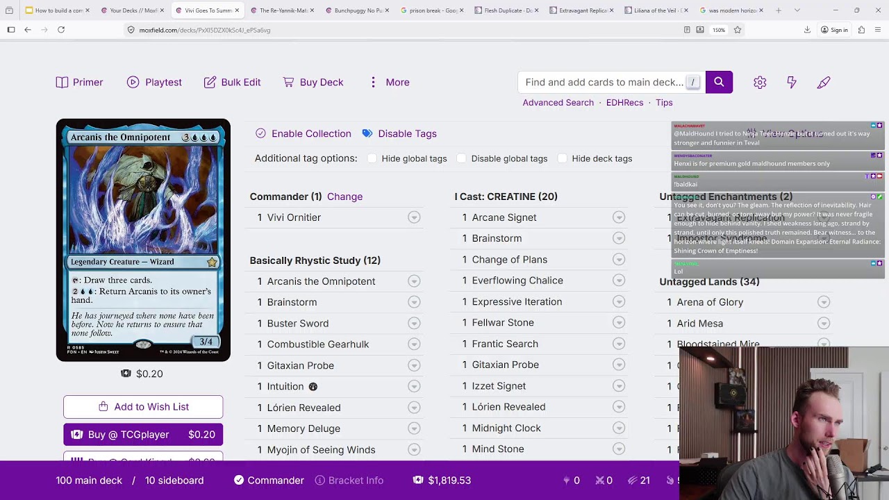Click the footer deck price icon
Image resolution: width=889 pixels, height=500 pixels.
click(x=418, y=481)
